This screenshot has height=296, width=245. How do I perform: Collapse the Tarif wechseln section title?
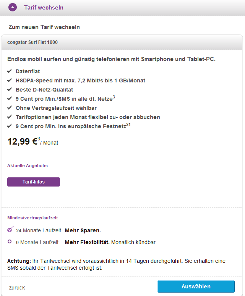click(x=44, y=8)
